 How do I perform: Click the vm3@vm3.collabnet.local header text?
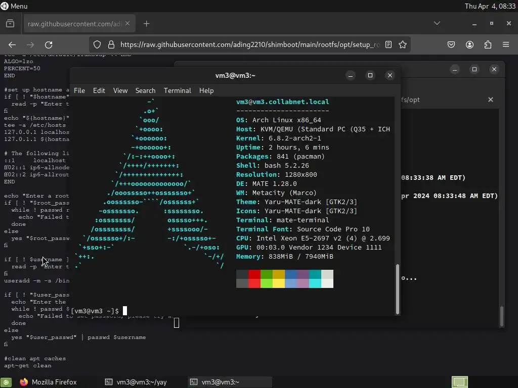[x=282, y=102]
